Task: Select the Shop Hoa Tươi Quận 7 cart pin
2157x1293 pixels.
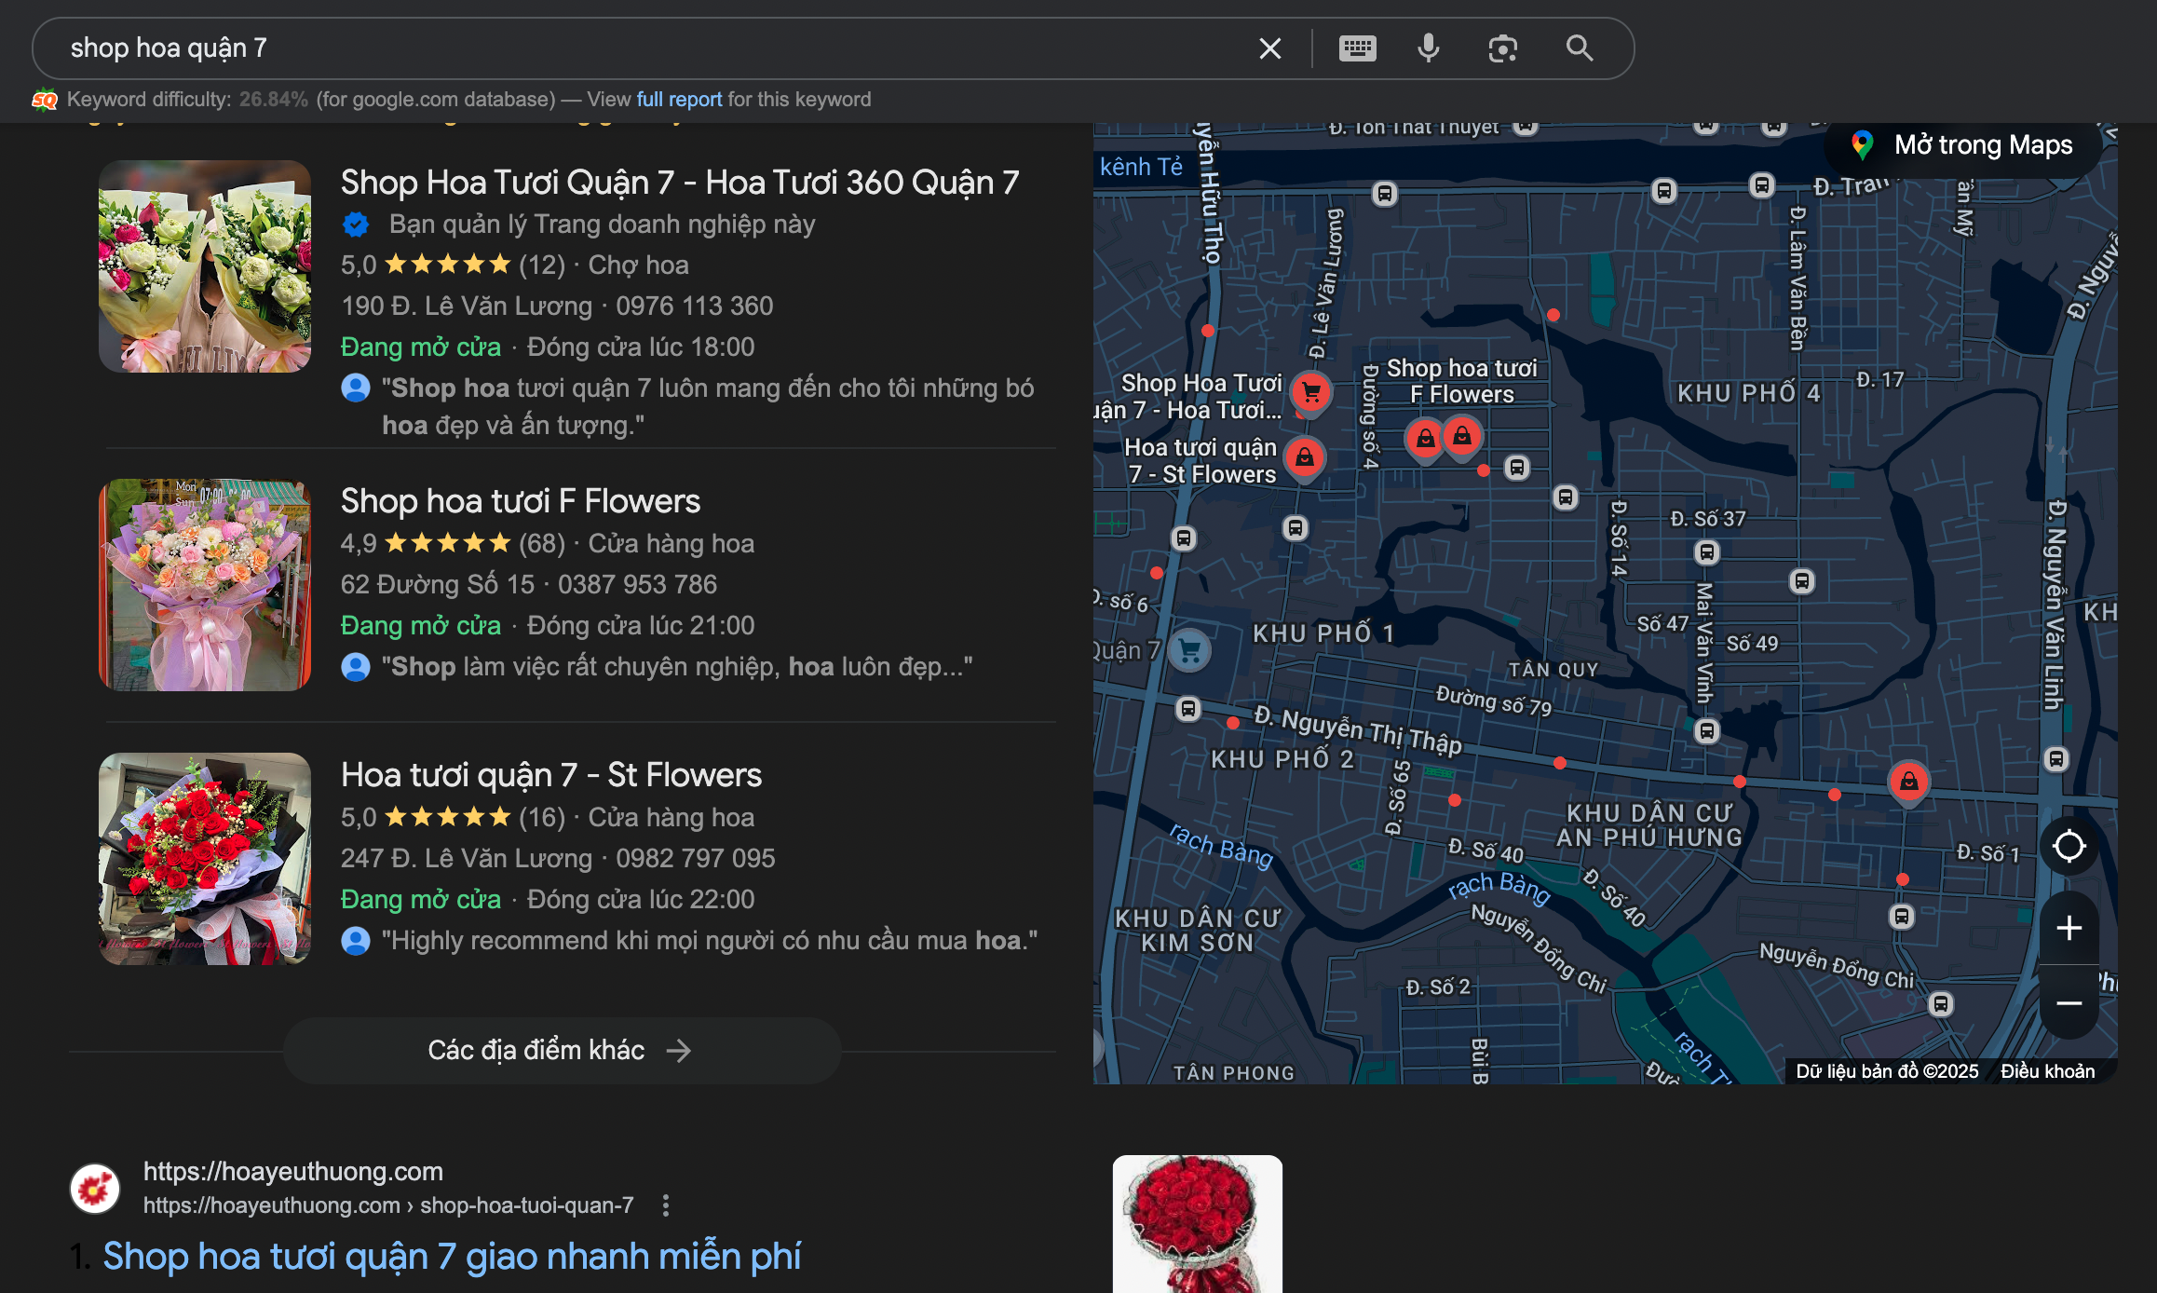Action: [1311, 394]
